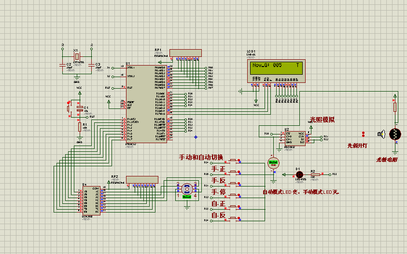407x254 pixels.
Task: Activate the 自-反 push button
Action: 233,219
